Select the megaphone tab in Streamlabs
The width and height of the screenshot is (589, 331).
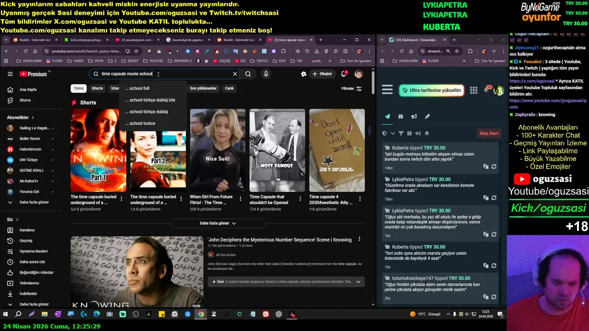(414, 117)
